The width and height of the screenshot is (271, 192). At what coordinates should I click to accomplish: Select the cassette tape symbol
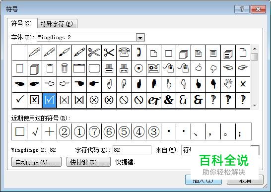[153, 68]
